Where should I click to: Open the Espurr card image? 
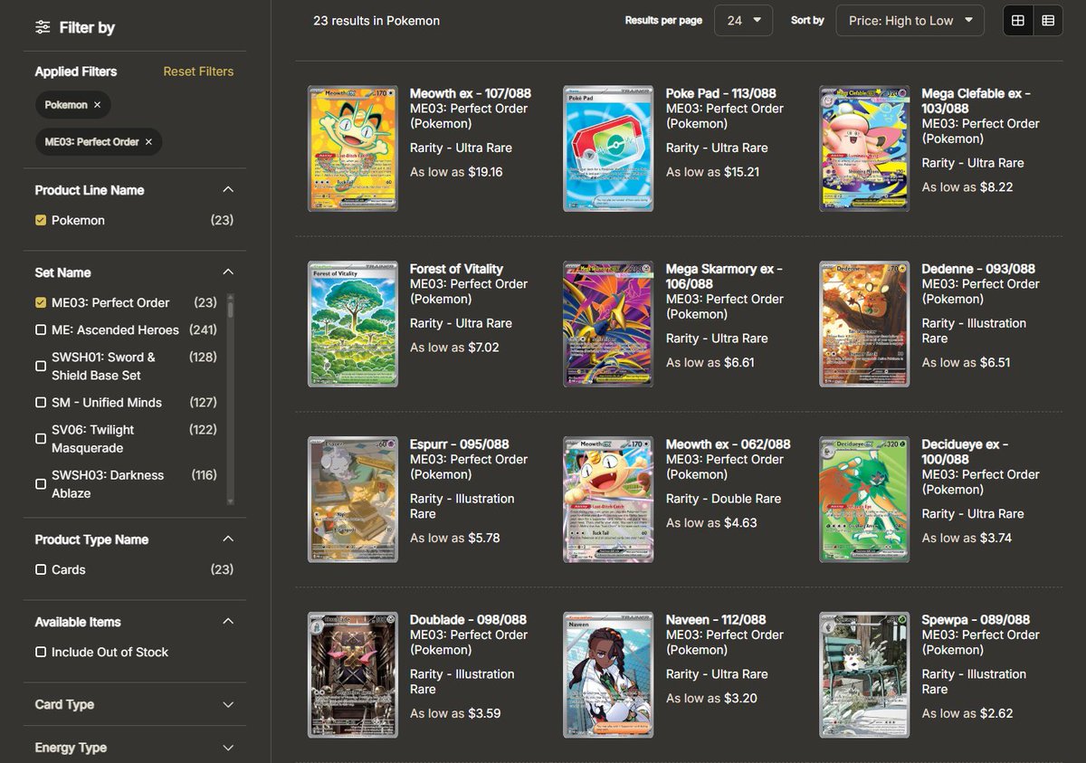(353, 500)
